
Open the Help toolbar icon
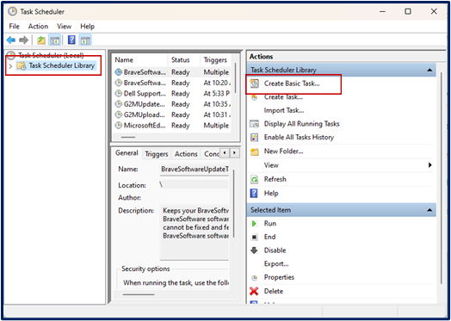pyautogui.click(x=71, y=40)
